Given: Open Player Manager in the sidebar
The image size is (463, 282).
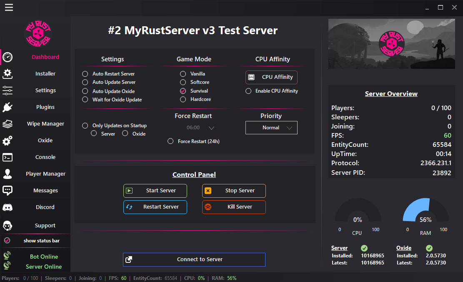Looking at the screenshot, I should [45, 174].
